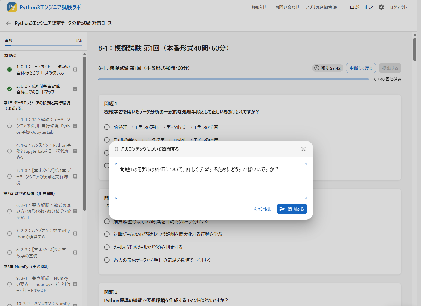The height and width of the screenshot is (306, 421).
Task: Click inside the question text input field
Action: click(x=211, y=181)
